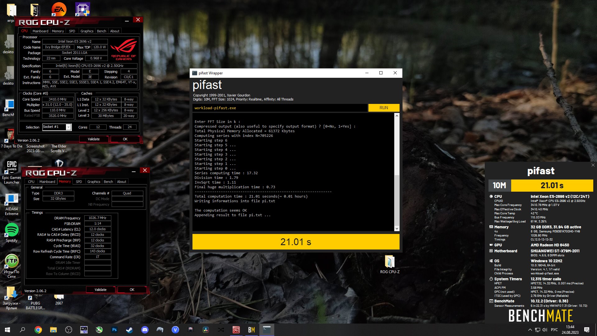The width and height of the screenshot is (597, 336).
Task: Switch to Mainboard tab in upper CPU-Z
Action: (40, 31)
